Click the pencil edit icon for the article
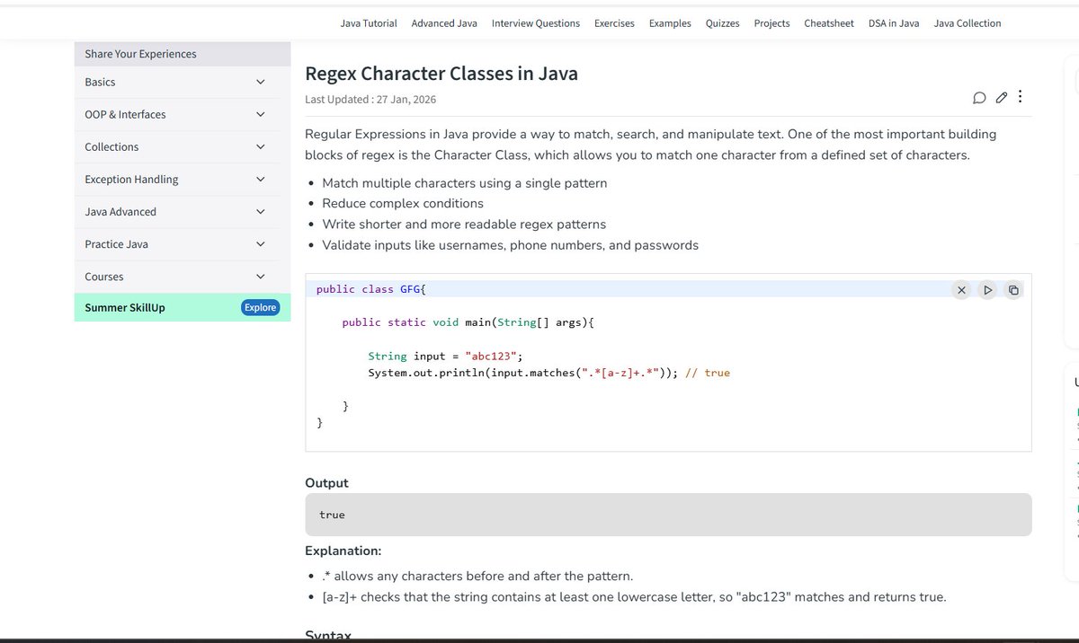This screenshot has height=643, width=1079. [1002, 98]
